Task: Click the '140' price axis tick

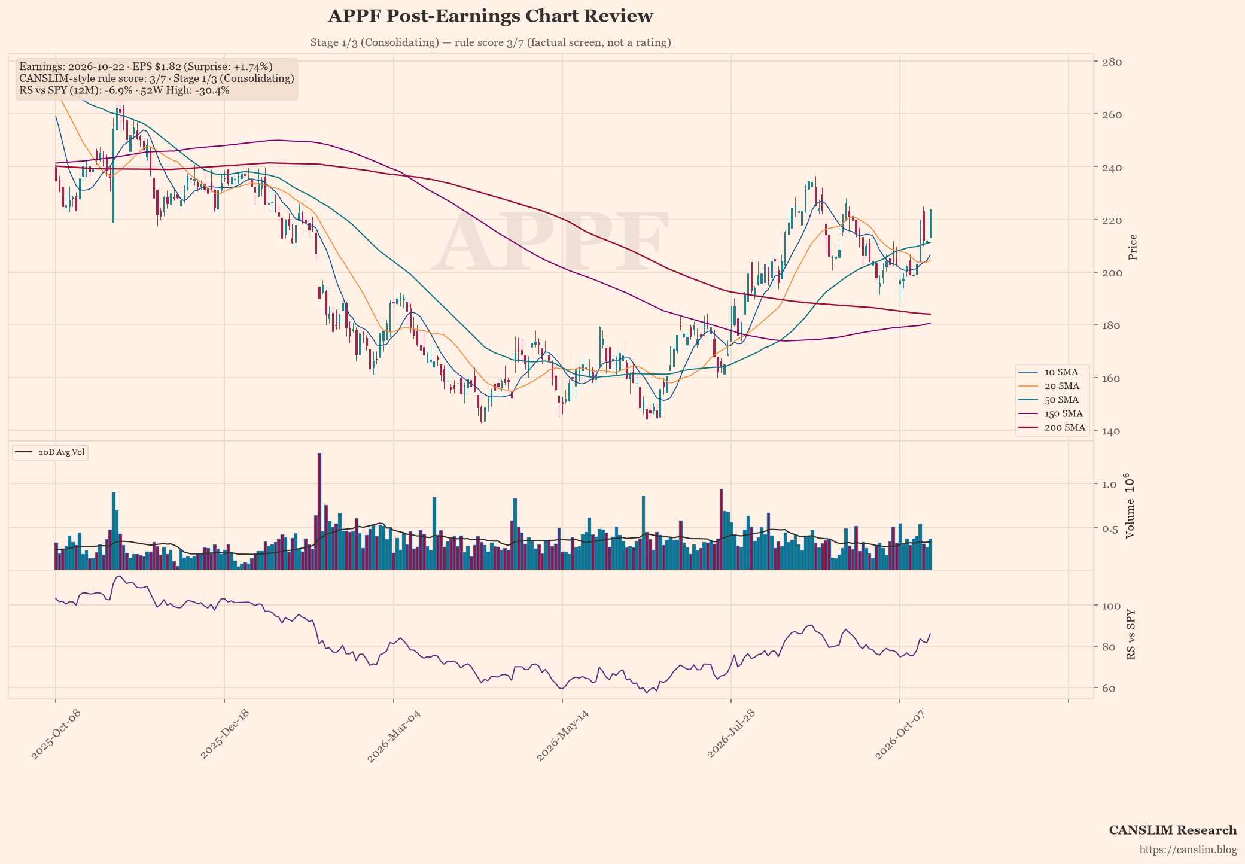Action: (x=1112, y=431)
